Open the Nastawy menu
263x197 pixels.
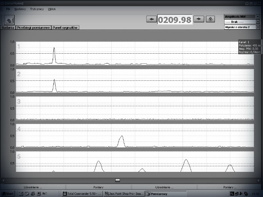[x=20, y=9]
